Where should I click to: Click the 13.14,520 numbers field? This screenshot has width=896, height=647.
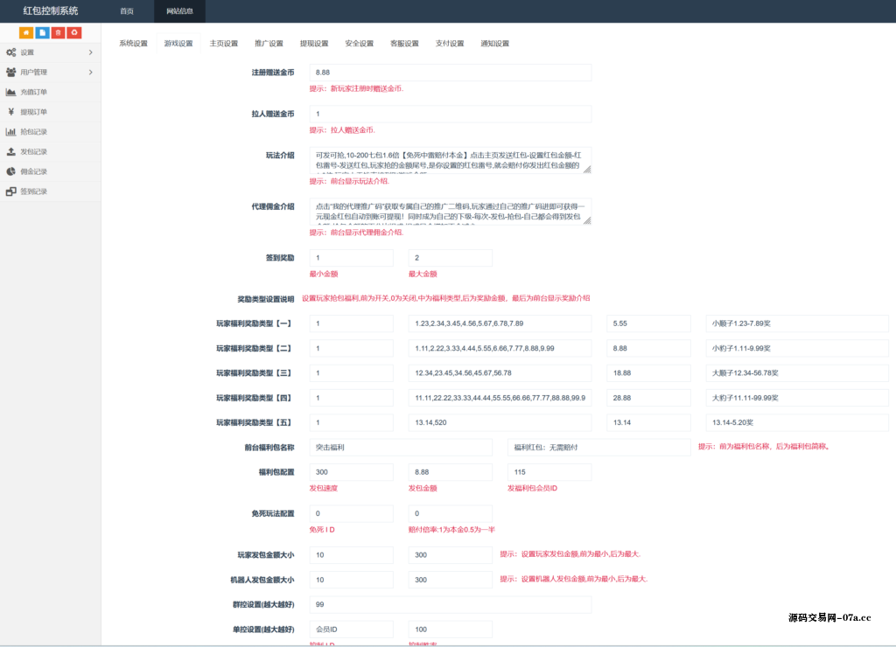[x=500, y=422]
